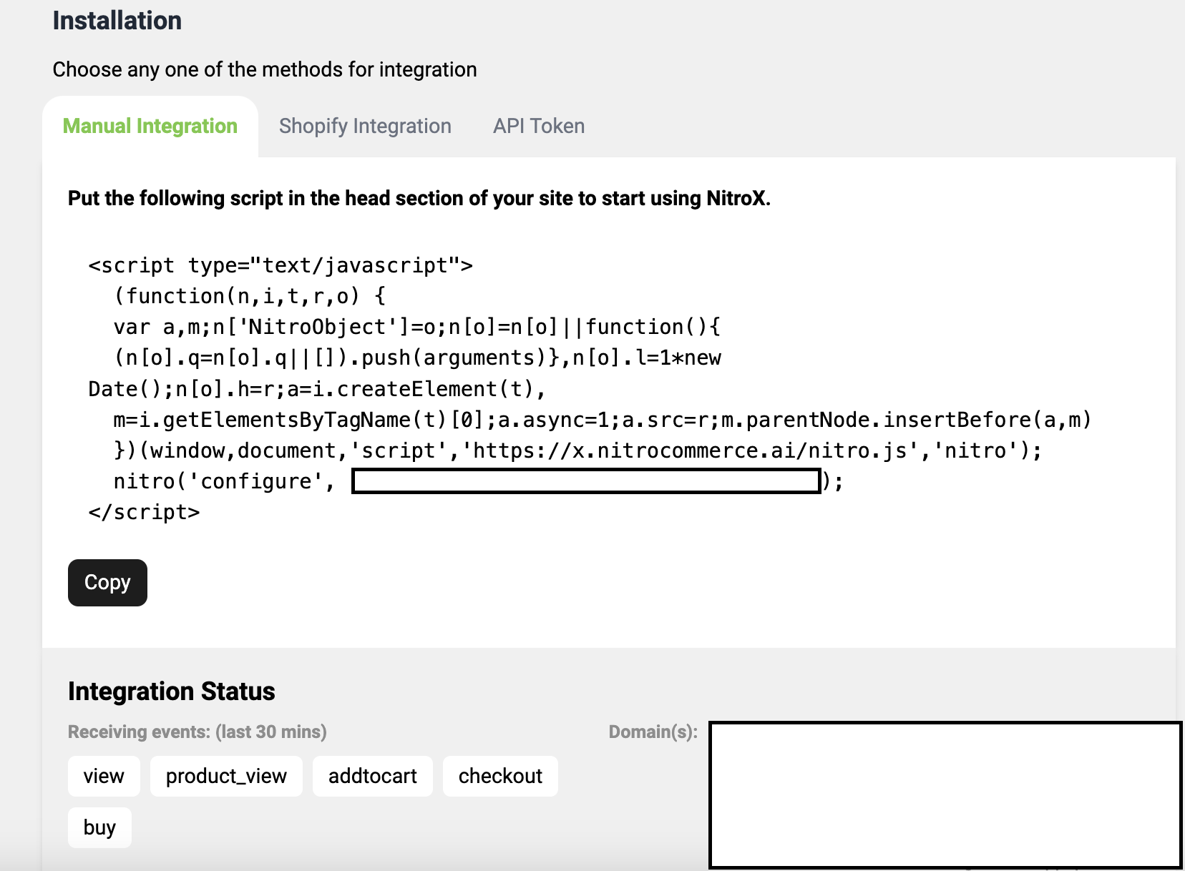The height and width of the screenshot is (871, 1185).
Task: Click the 'Choose any one of the methods' text
Action: [265, 69]
